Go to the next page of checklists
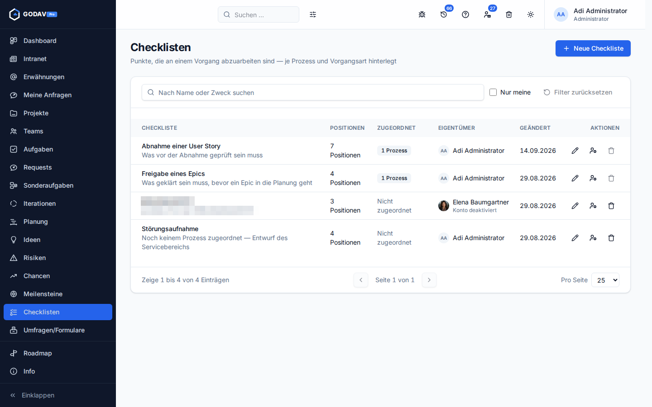This screenshot has width=652, height=407. pyautogui.click(x=429, y=280)
